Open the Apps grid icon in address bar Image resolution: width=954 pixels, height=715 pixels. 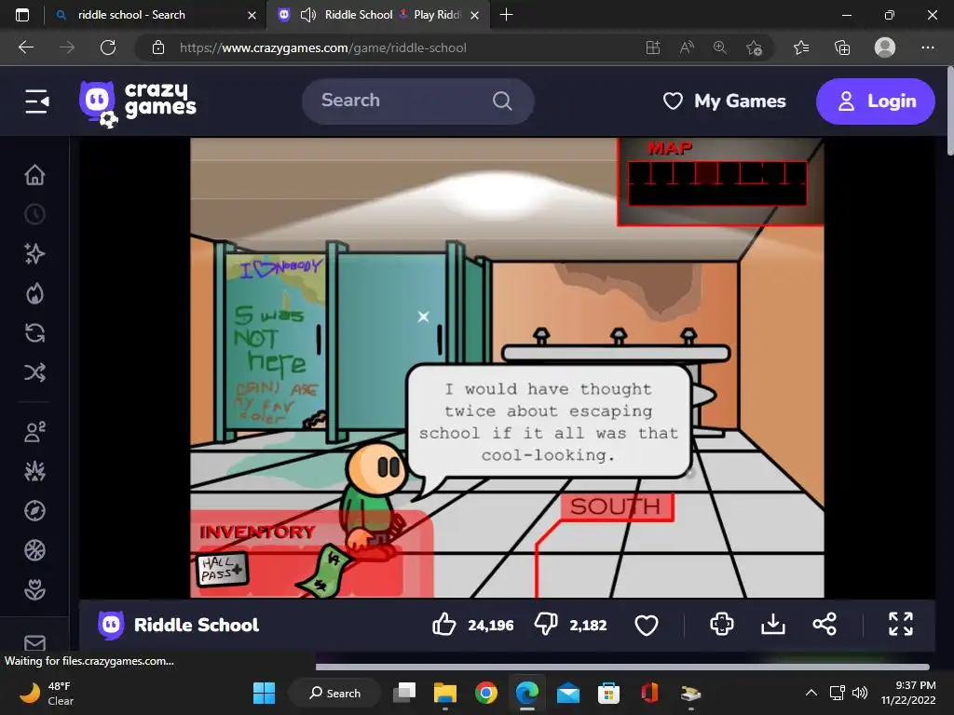653,47
